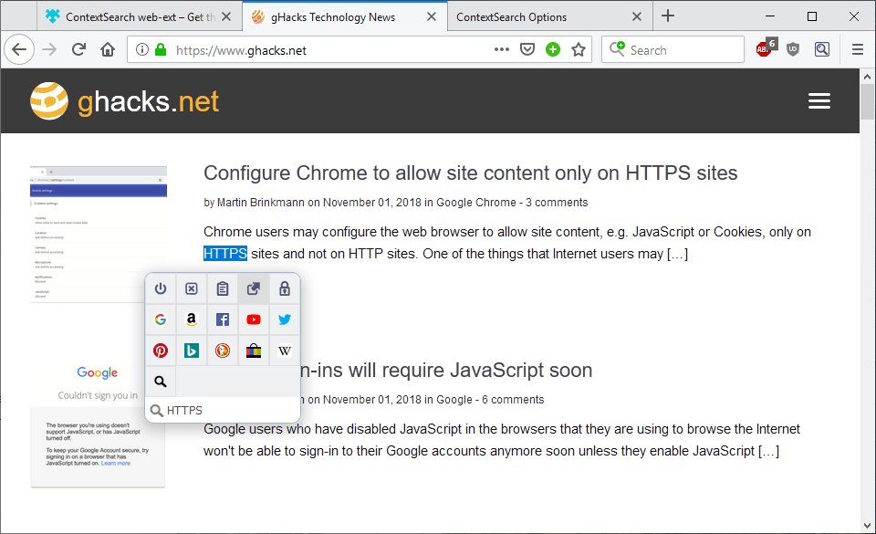876x534 pixels.
Task: Click the ghacks.net logo
Action: 124,101
